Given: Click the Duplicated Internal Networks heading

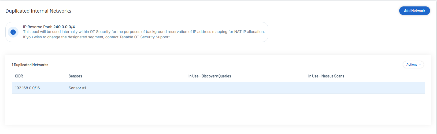Looking at the screenshot, I should coord(38,11).
